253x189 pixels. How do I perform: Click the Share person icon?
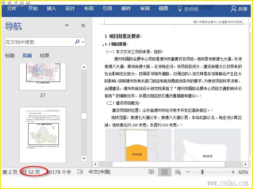234,9
